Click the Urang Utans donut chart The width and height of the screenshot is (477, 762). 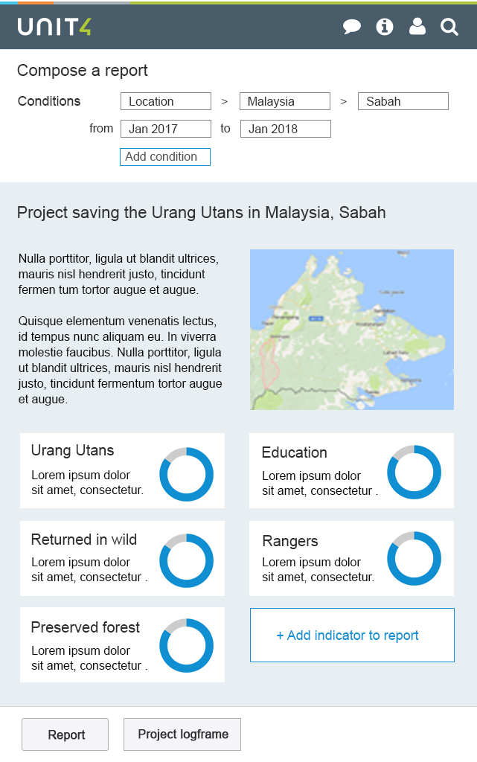187,474
